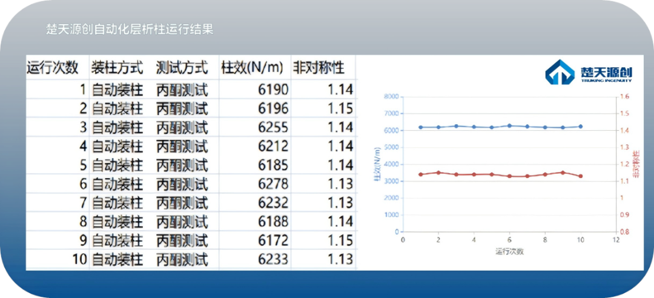Click the 3000 label on left axis
The image size is (654, 298).
(x=392, y=181)
